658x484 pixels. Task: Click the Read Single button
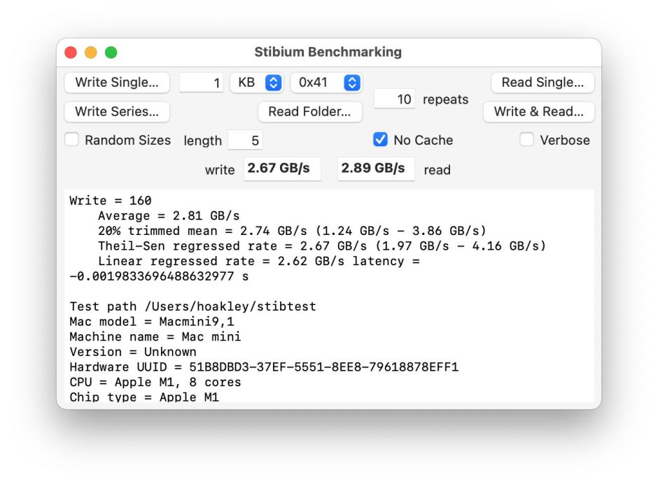click(x=542, y=83)
